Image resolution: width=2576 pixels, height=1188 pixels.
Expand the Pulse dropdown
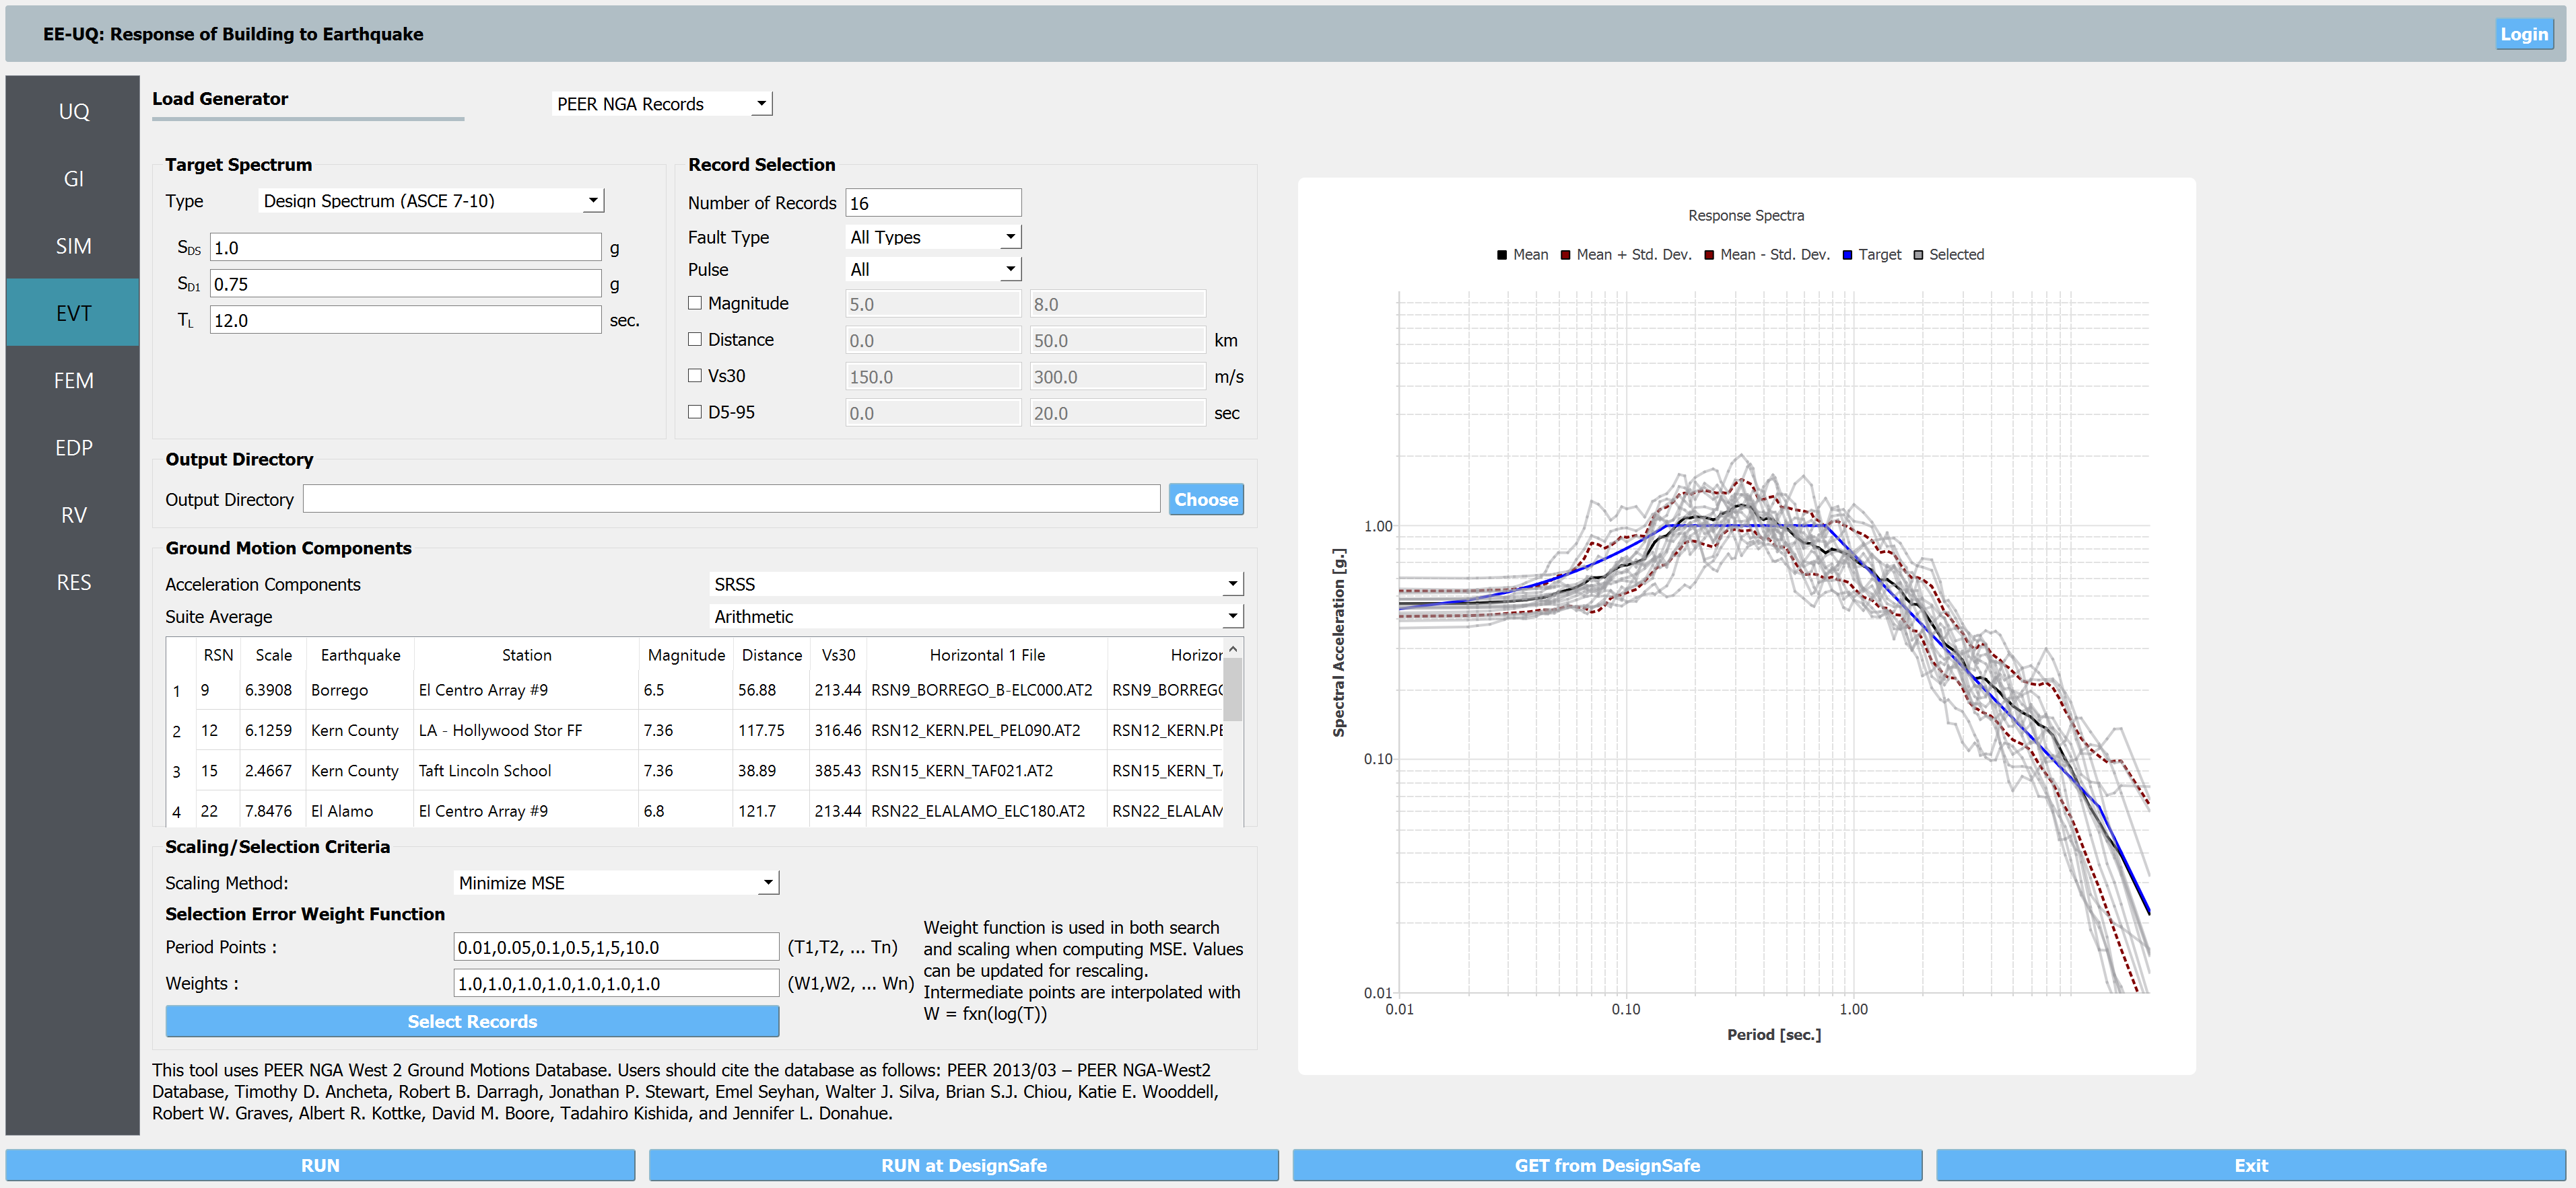[933, 269]
